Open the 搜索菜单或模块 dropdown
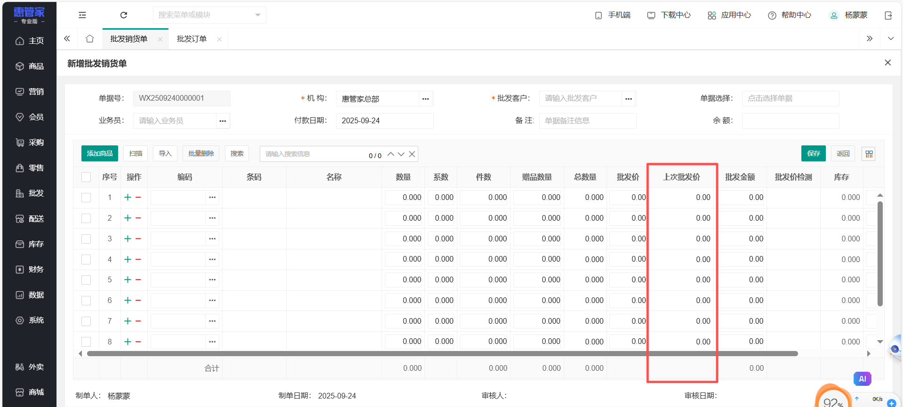 [x=209, y=15]
